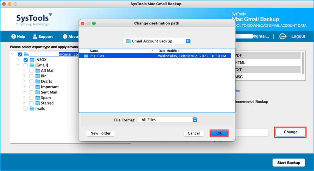The image size is (314, 171).
Task: Click the Start Backup button
Action: click(x=289, y=163)
